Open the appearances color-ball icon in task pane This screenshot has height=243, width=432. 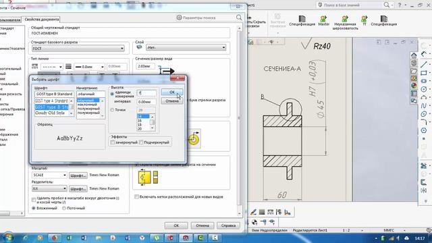pyautogui.click(x=414, y=86)
